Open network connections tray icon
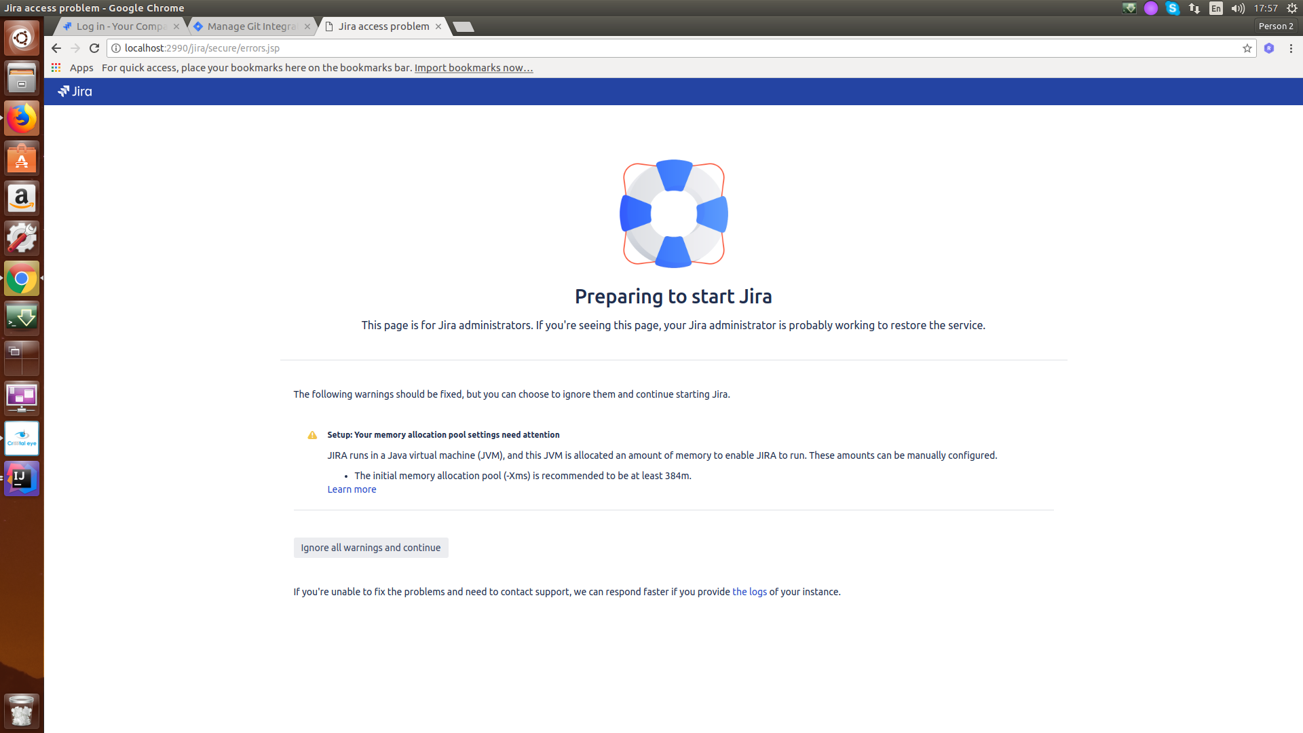1303x733 pixels. point(1194,8)
